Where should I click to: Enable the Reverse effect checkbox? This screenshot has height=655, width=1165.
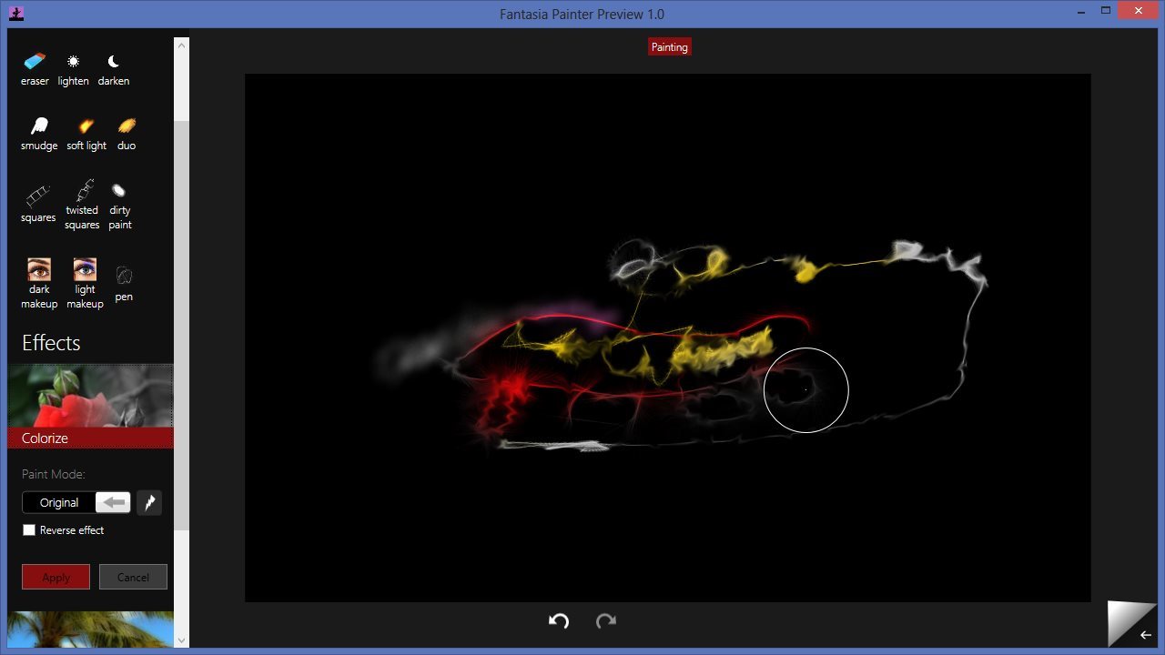pyautogui.click(x=29, y=529)
